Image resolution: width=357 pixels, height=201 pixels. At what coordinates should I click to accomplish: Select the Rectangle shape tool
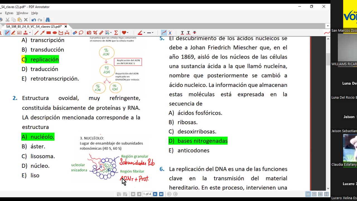[49, 33]
